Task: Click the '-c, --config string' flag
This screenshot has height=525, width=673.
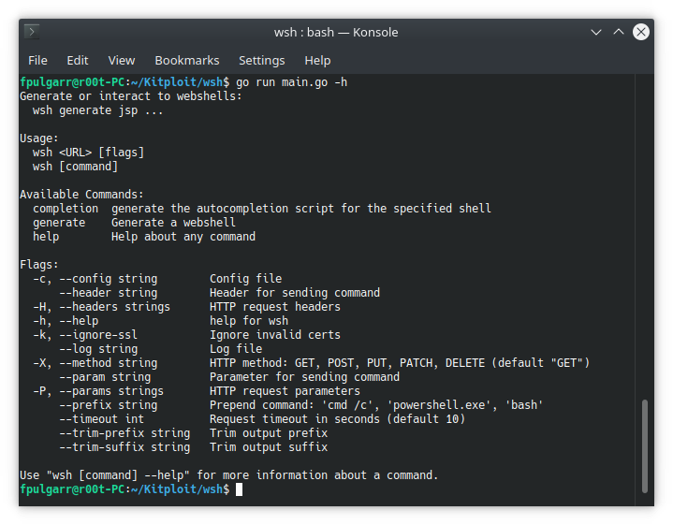Action: [95, 279]
